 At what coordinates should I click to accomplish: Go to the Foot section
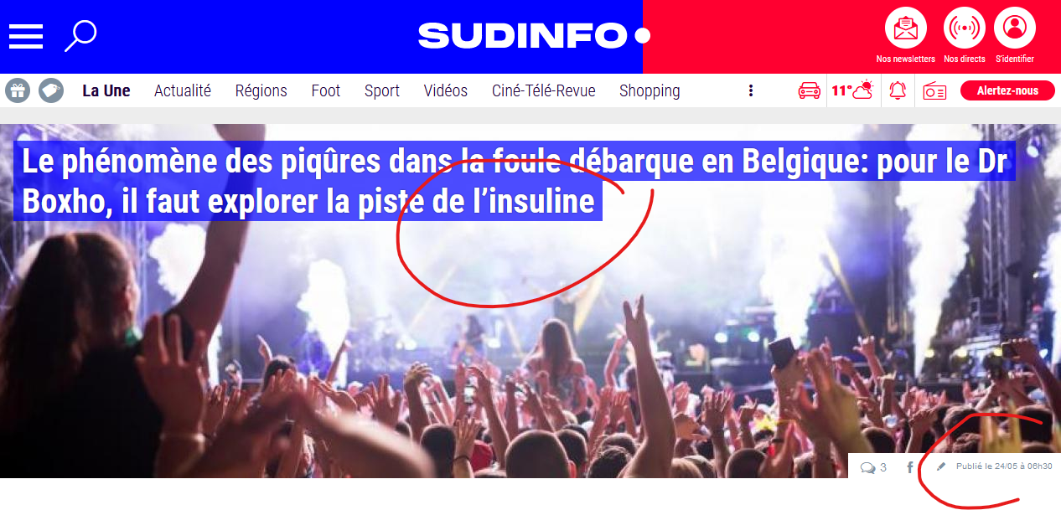326,90
